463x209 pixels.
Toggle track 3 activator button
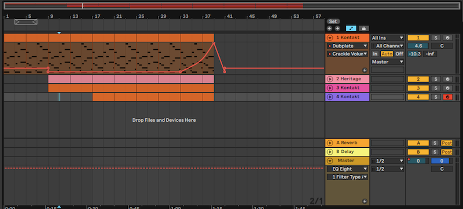[x=418, y=88]
